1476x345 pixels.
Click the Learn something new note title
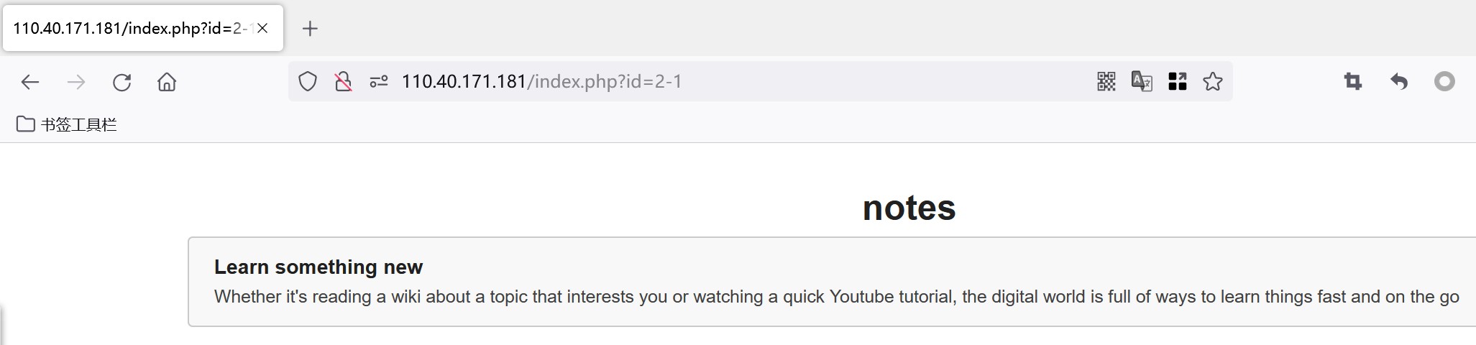click(x=318, y=267)
